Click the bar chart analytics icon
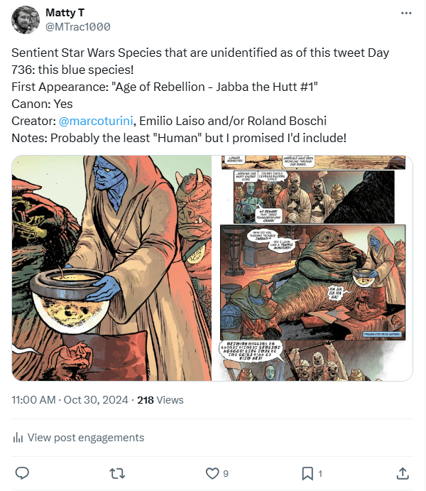Viewport: 426px width, 491px height. [x=18, y=438]
